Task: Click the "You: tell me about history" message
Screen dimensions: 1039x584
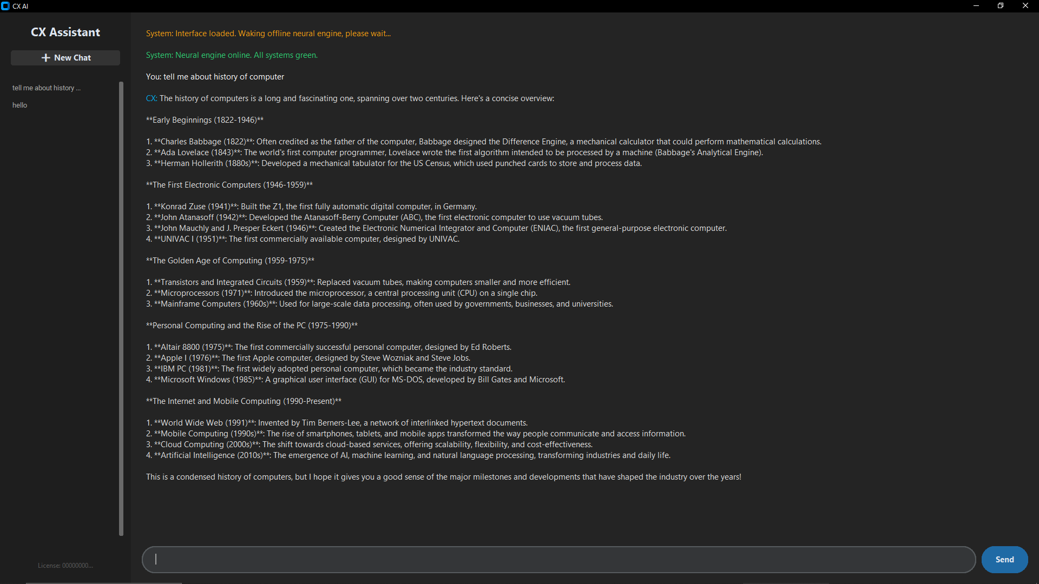Action: (215, 77)
